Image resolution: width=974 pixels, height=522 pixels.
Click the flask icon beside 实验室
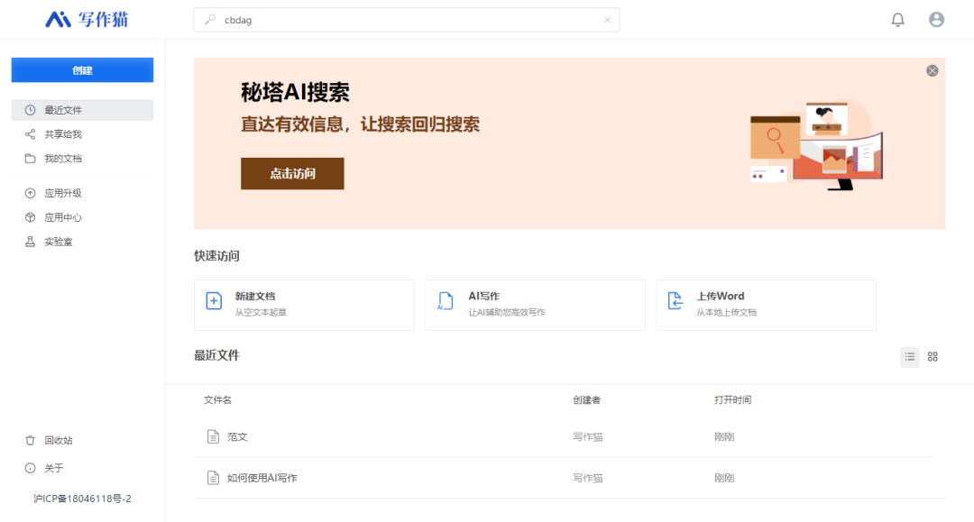pos(30,242)
